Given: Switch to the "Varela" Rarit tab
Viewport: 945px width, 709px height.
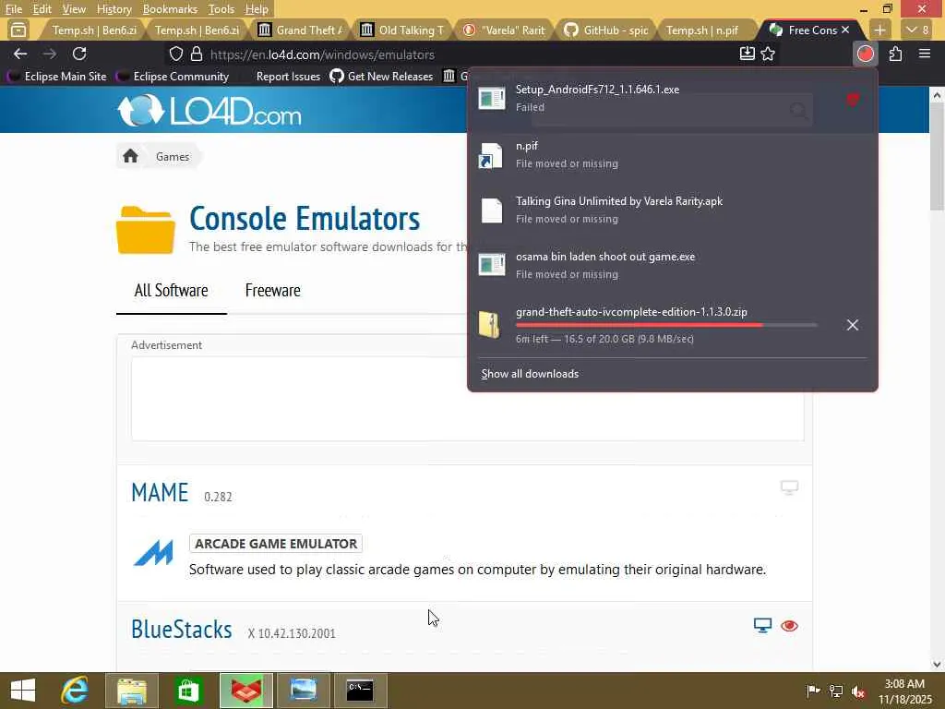Looking at the screenshot, I should point(505,30).
